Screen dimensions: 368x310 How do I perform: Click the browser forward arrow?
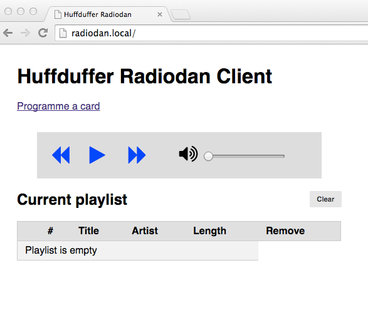[x=25, y=33]
